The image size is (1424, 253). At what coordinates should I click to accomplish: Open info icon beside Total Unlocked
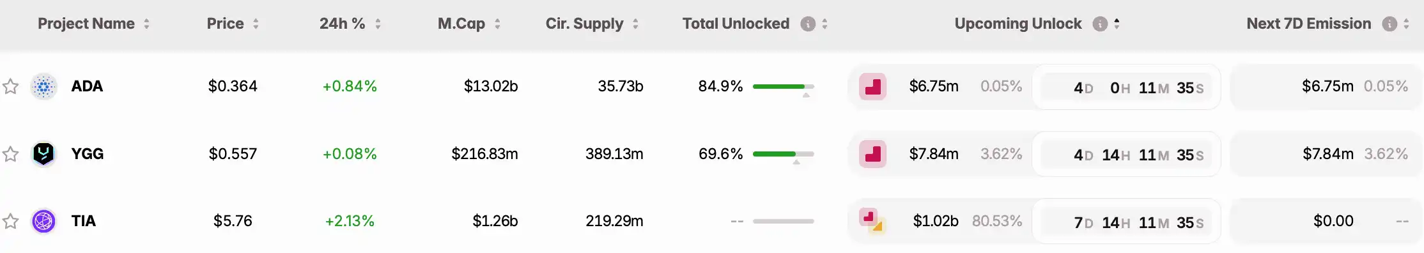click(x=808, y=24)
